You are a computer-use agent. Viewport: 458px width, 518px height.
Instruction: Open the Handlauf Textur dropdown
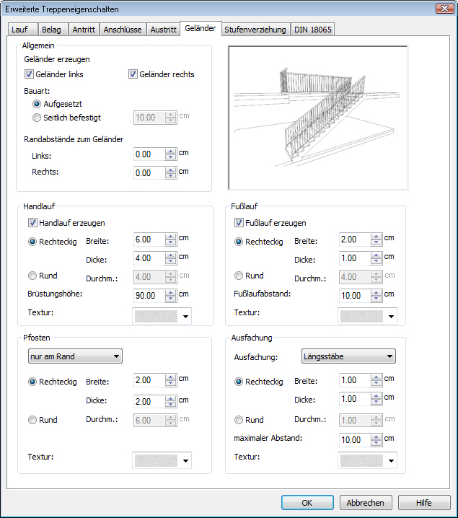pos(162,316)
